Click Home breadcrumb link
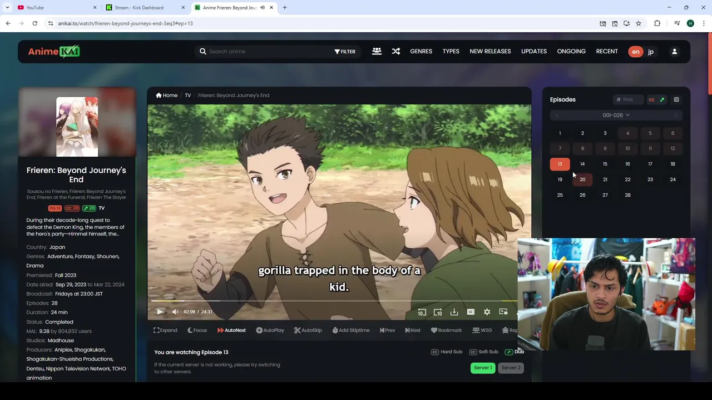This screenshot has width=712, height=400. pos(167,95)
